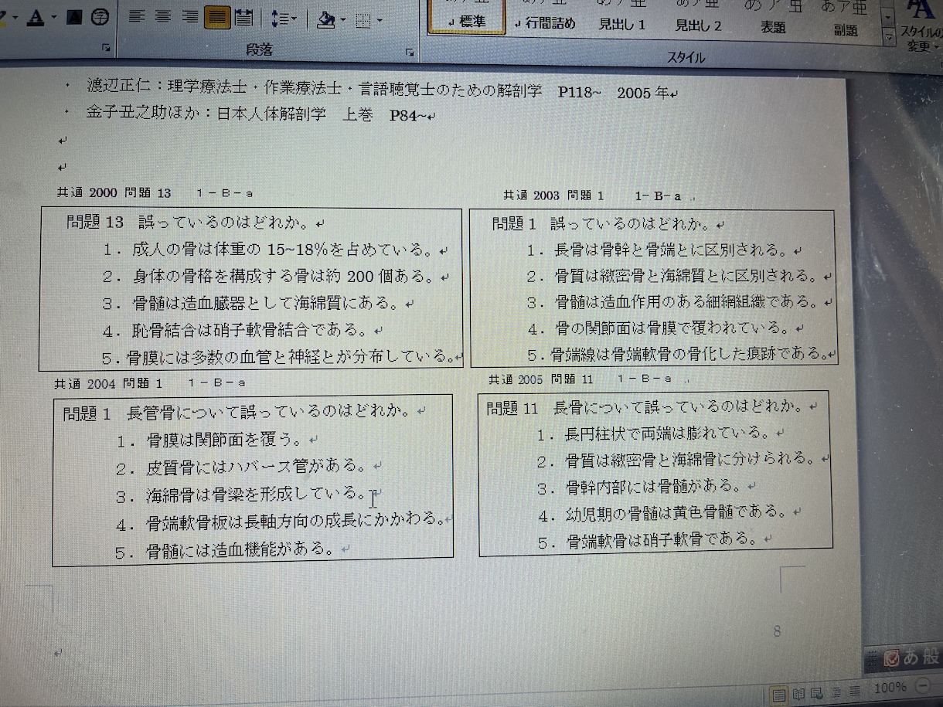The image size is (943, 707).
Task: Open the font color dropdown arrow
Action: coord(54,17)
